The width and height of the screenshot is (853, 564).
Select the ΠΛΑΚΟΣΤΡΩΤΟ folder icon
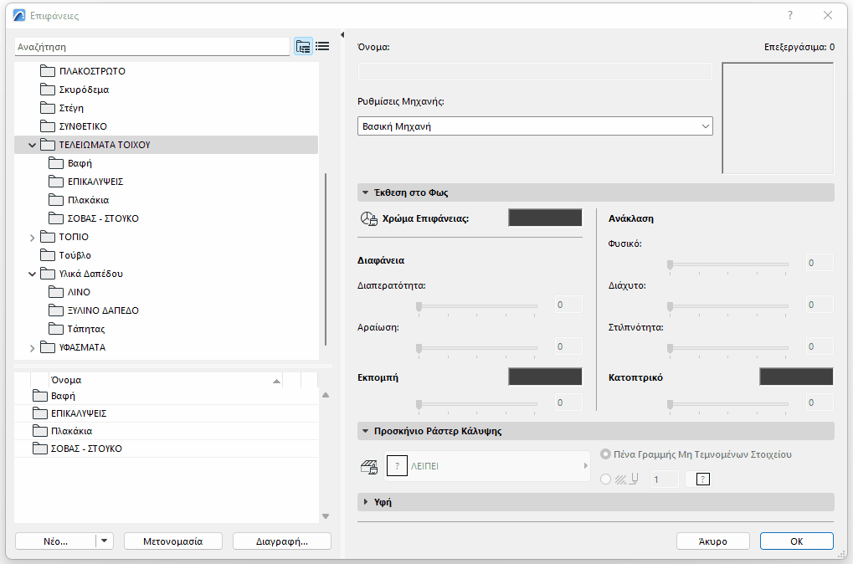(x=48, y=70)
